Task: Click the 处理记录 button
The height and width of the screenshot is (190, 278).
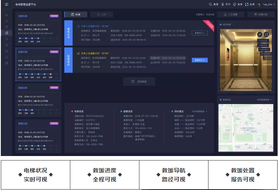Action: coord(260,14)
